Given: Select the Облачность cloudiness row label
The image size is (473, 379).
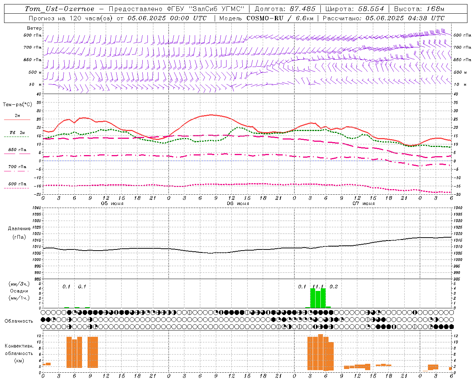Looking at the screenshot, I should pyautogui.click(x=19, y=321).
